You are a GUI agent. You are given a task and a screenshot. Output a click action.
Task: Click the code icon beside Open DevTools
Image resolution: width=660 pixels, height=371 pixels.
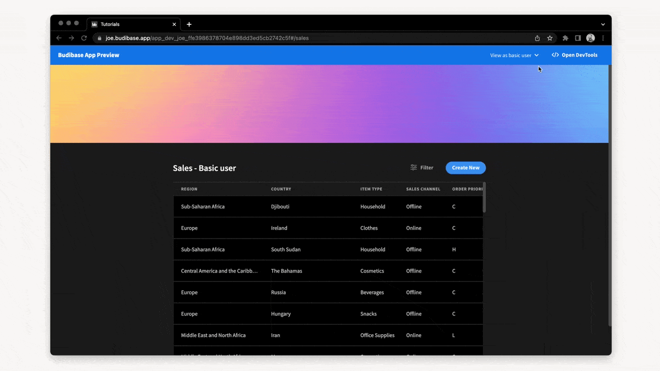[x=555, y=55]
